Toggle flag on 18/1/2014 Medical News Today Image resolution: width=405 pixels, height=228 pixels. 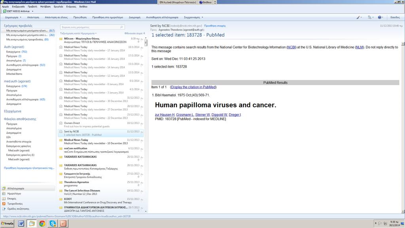(142, 48)
